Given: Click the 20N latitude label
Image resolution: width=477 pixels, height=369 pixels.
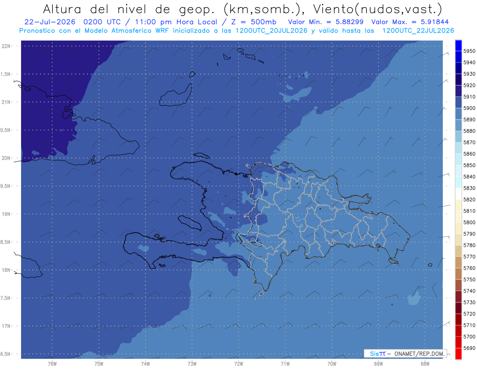Looking at the screenshot, I should coord(7,158).
